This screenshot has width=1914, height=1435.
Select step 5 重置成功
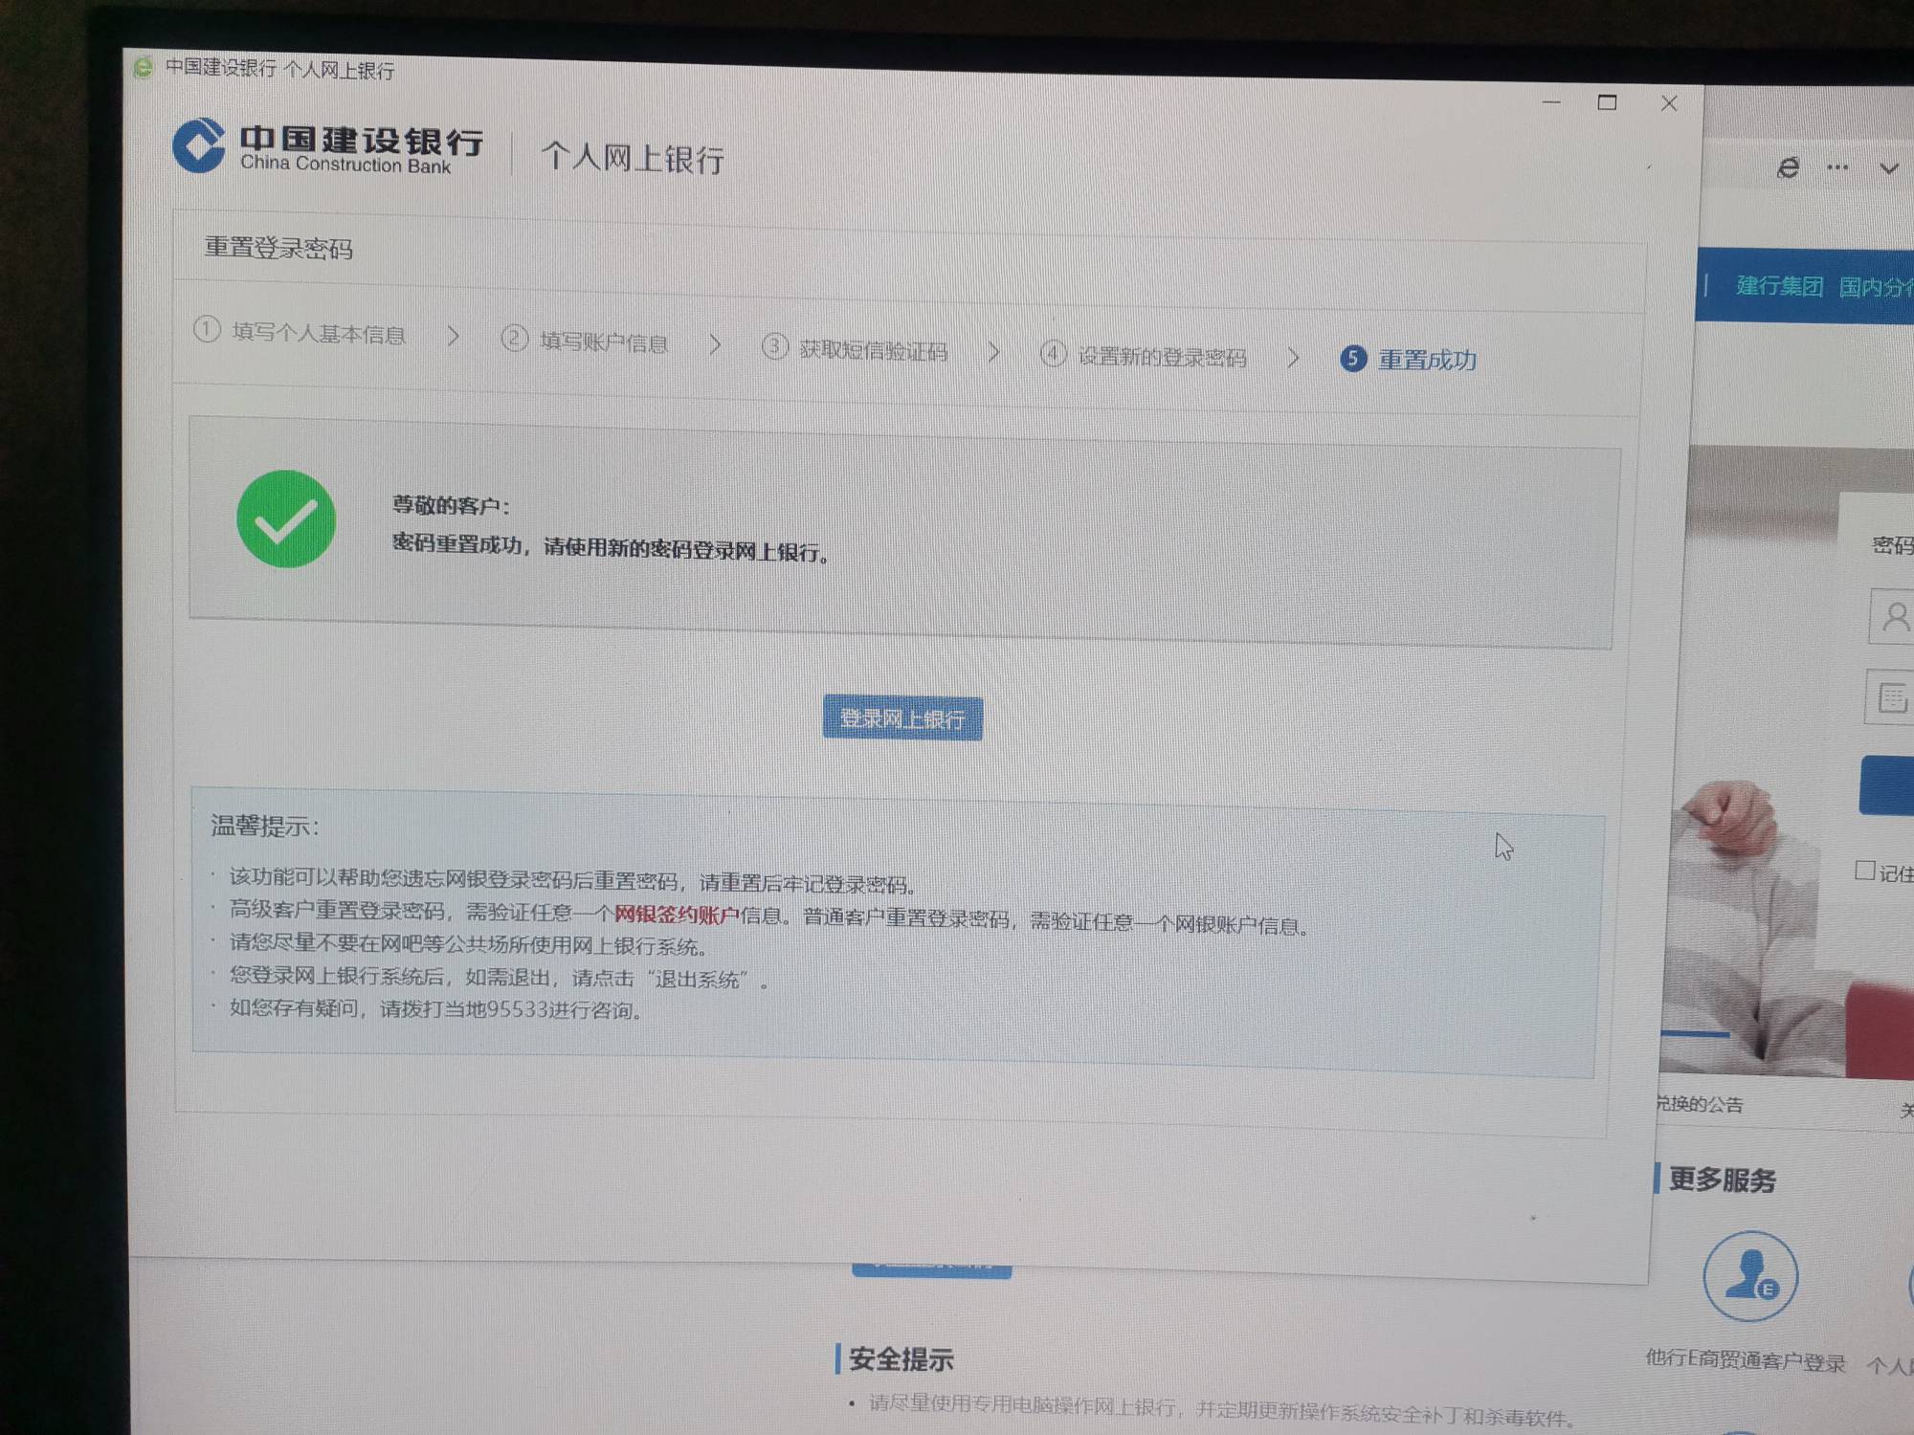coord(1409,360)
